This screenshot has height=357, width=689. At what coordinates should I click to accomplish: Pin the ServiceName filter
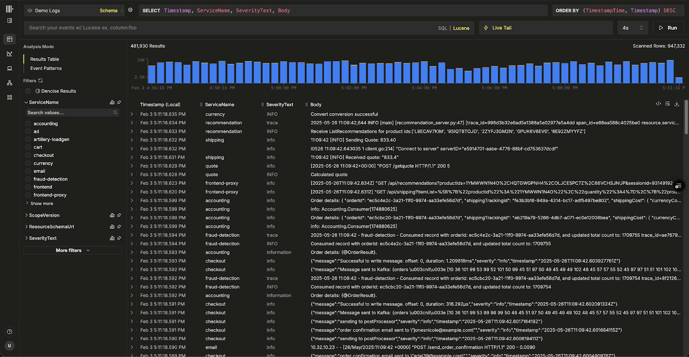(119, 102)
